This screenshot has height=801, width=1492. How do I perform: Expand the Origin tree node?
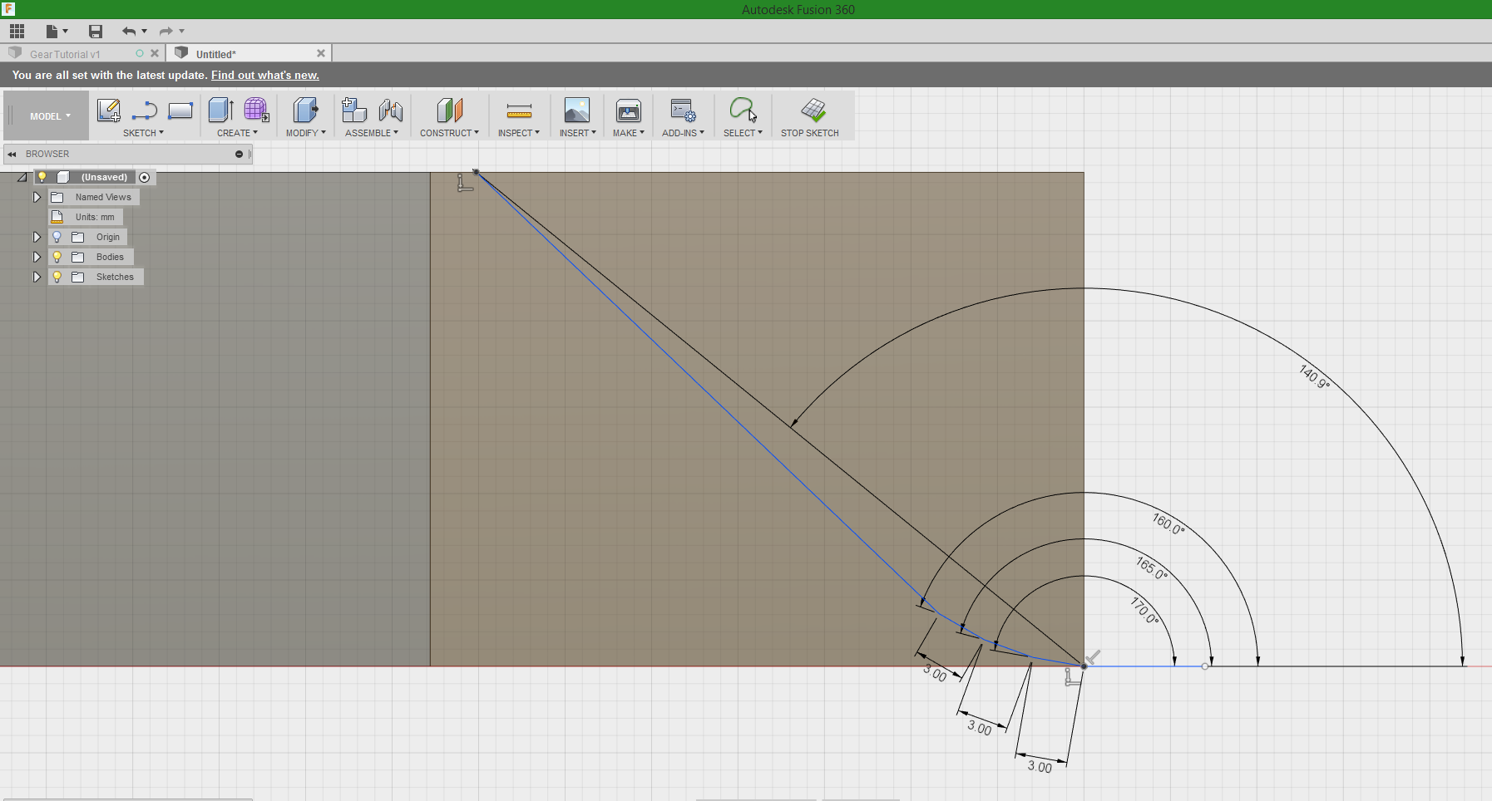37,237
